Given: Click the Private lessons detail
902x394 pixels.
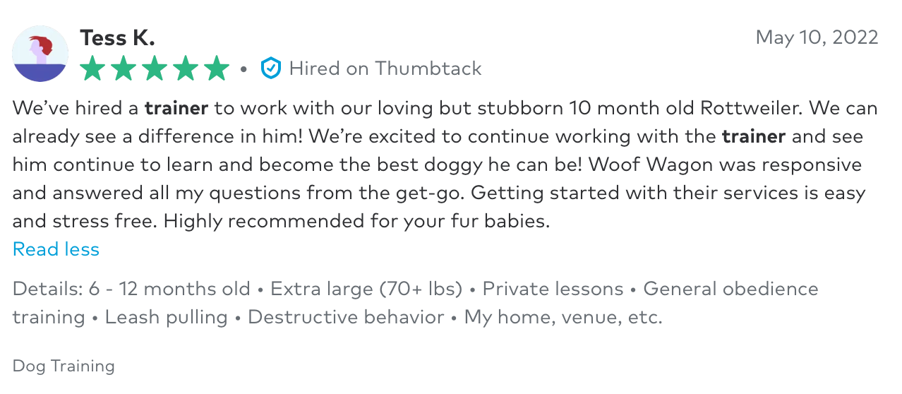Looking at the screenshot, I should [553, 289].
